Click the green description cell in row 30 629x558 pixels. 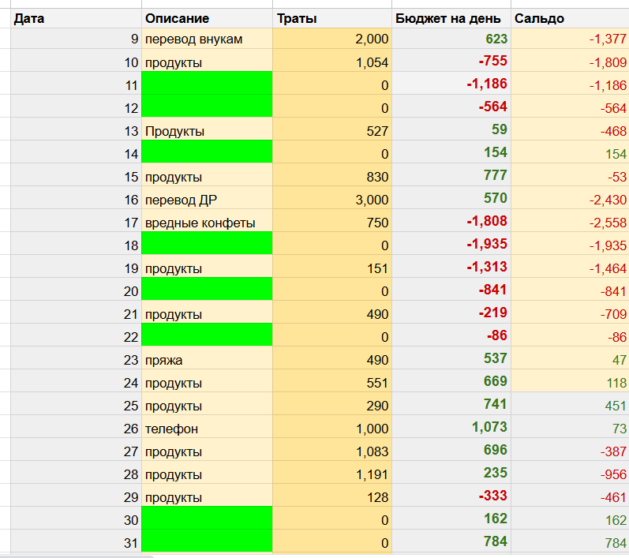[x=207, y=518]
